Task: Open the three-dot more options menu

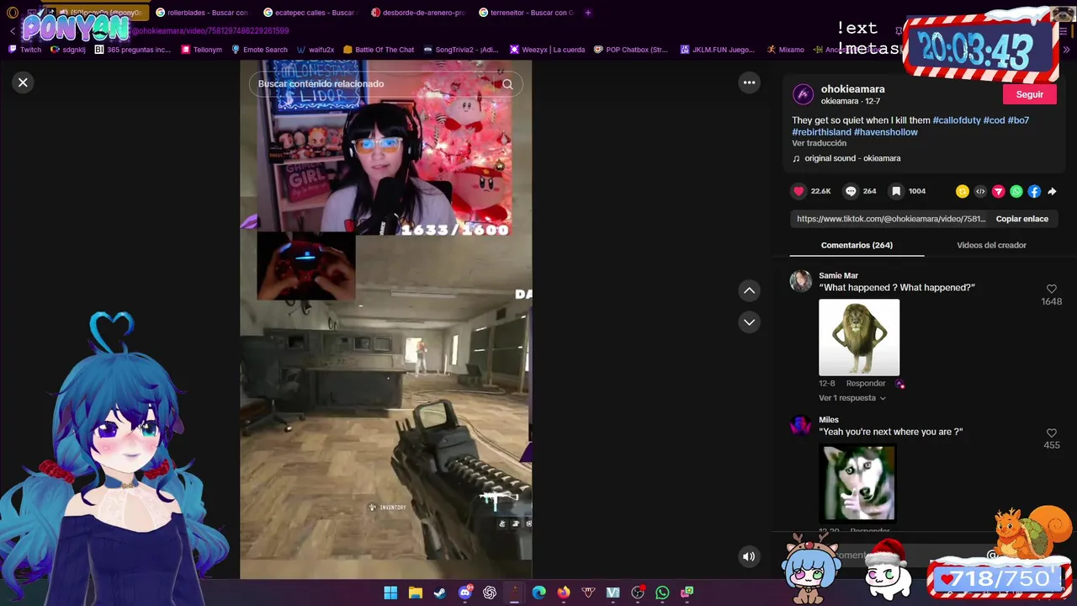Action: [x=749, y=82]
